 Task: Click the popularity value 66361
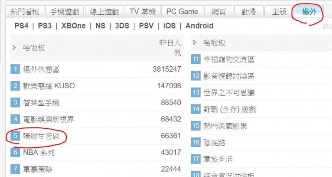(171, 136)
